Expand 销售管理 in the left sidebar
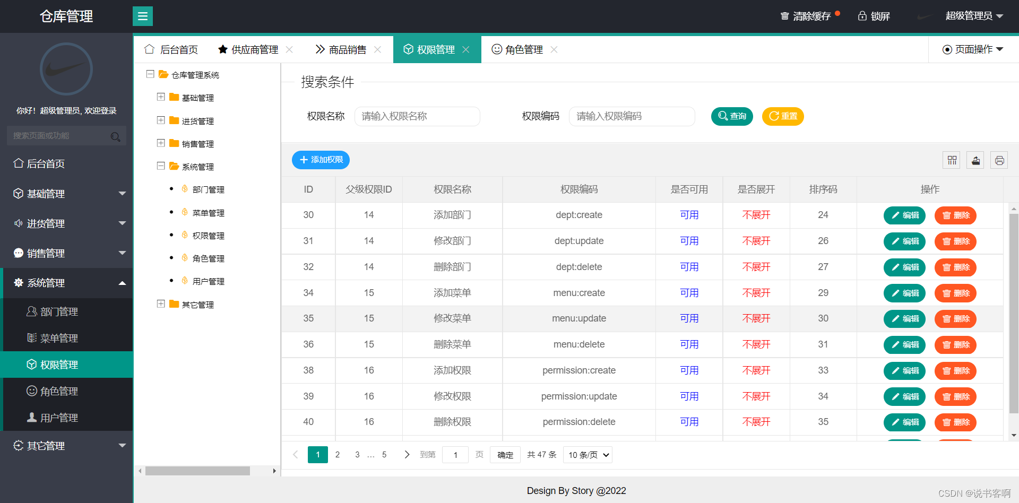 pyautogui.click(x=66, y=253)
